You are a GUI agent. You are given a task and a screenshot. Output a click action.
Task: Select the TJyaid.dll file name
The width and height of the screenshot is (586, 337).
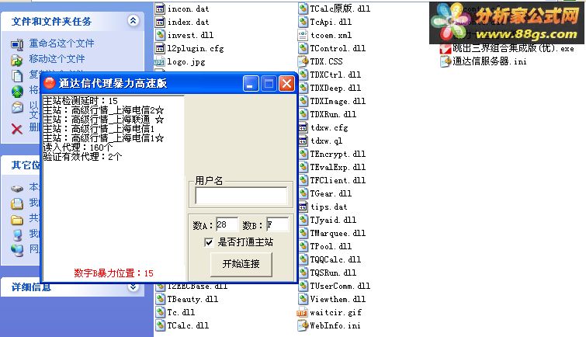(x=333, y=220)
